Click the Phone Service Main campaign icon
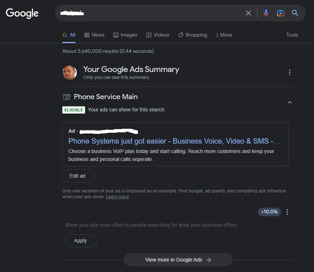314x272 pixels. pyautogui.click(x=67, y=97)
